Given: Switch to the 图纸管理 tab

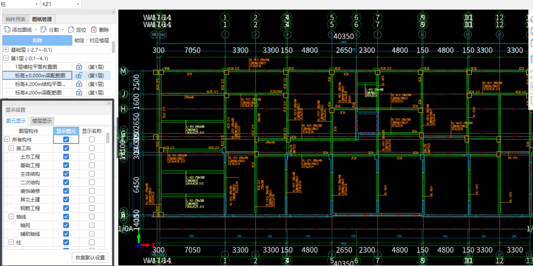Looking at the screenshot, I should (x=42, y=19).
